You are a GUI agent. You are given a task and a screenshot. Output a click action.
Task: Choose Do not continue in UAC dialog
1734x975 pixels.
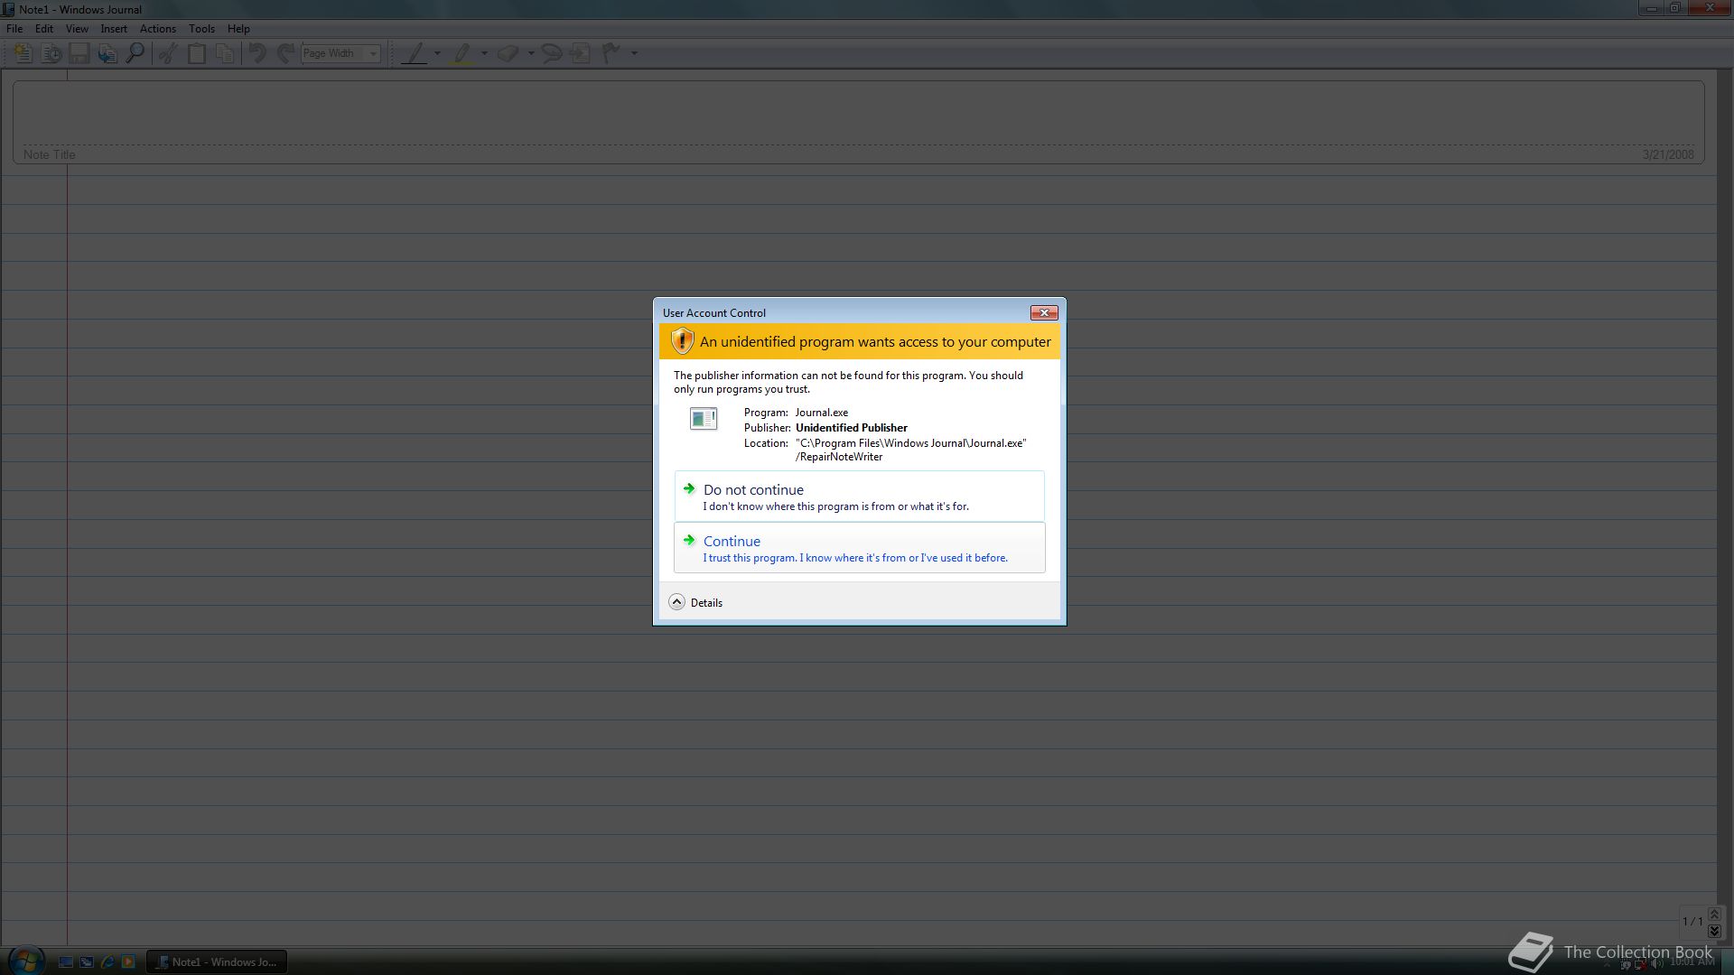[x=859, y=496]
